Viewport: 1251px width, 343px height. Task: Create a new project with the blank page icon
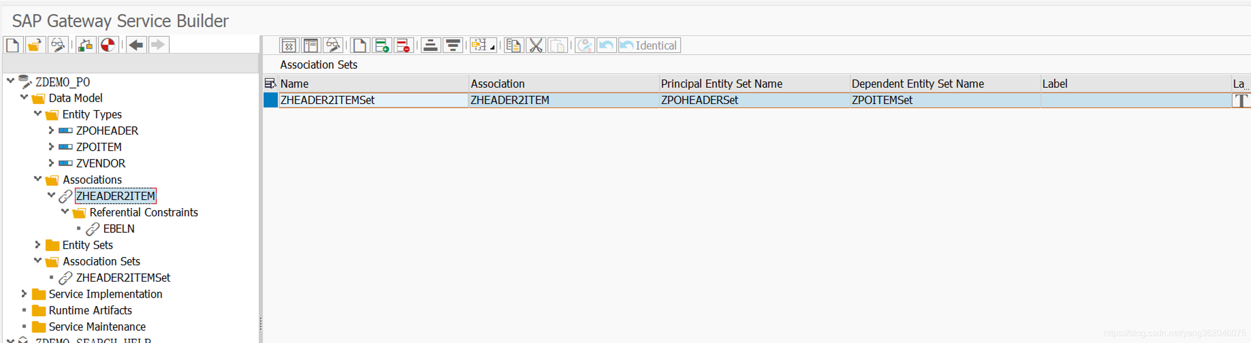click(x=13, y=45)
